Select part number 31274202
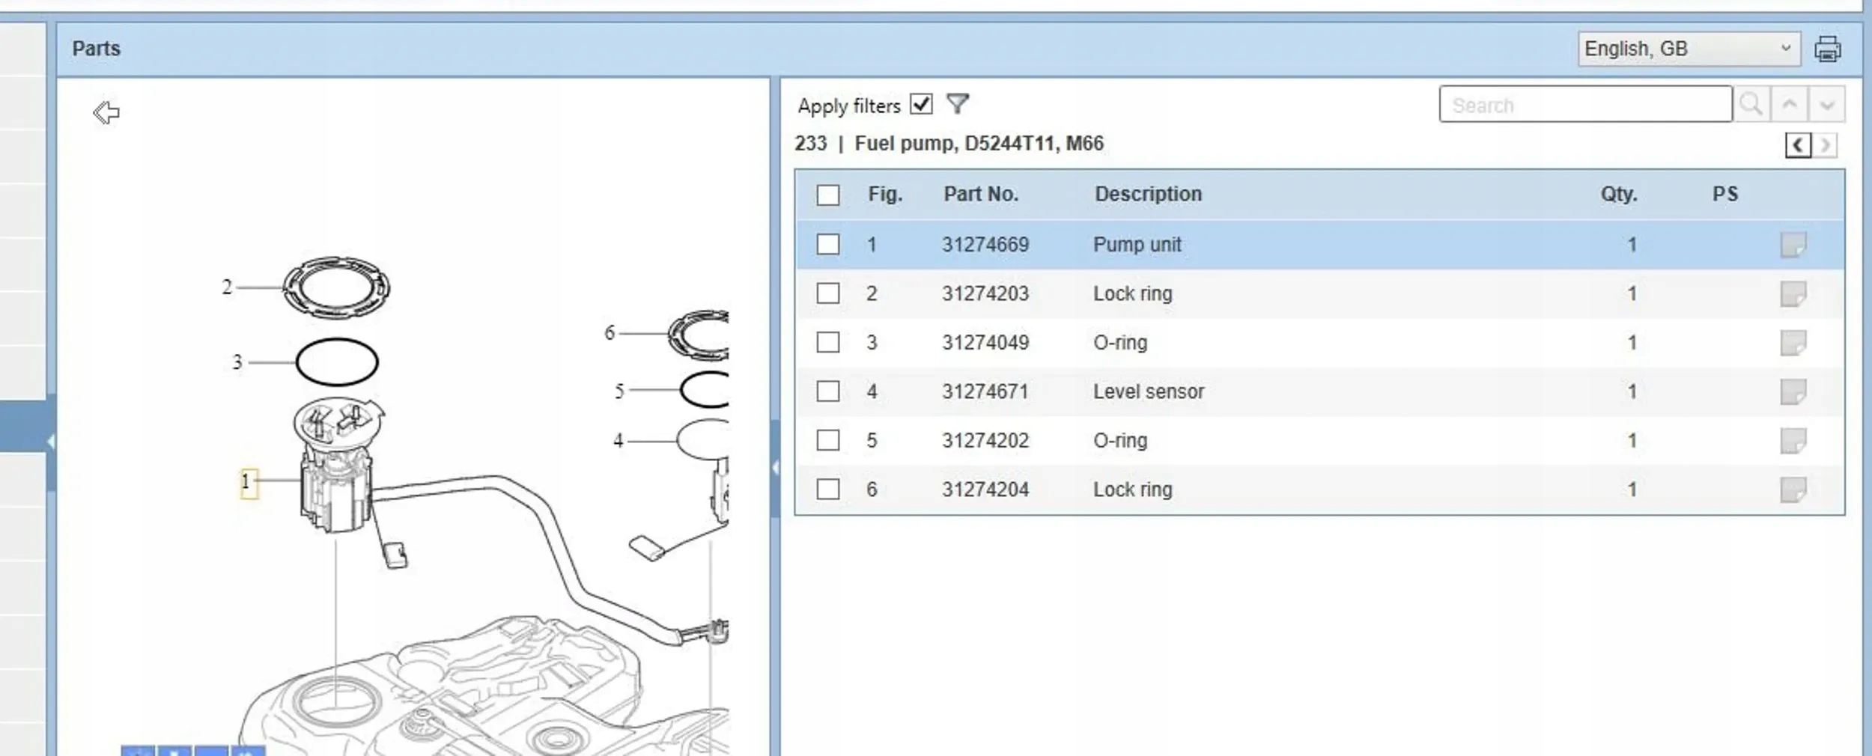Screen dimensions: 1872x756 (985, 441)
